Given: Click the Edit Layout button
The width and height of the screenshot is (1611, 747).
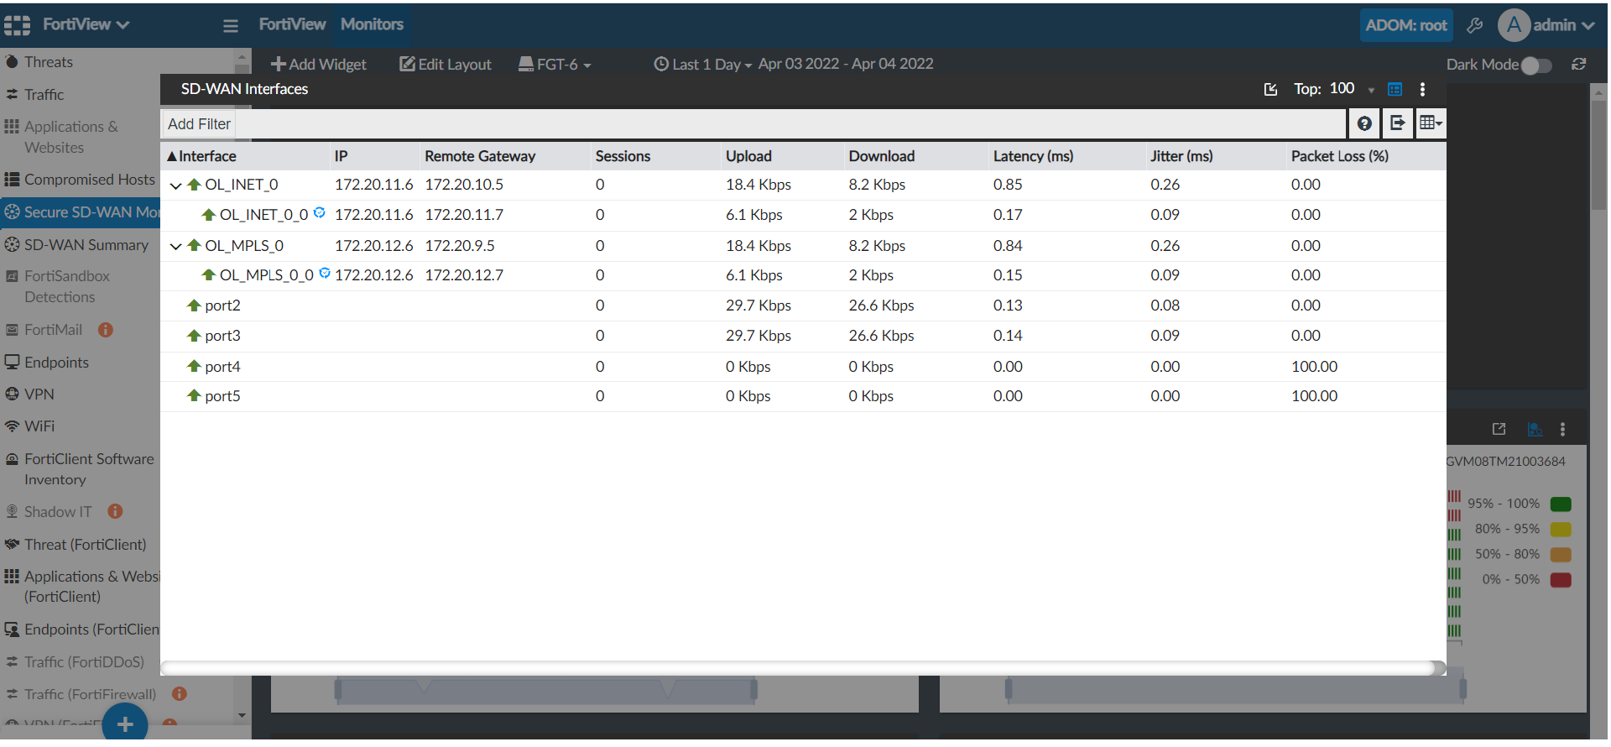Looking at the screenshot, I should tap(446, 65).
